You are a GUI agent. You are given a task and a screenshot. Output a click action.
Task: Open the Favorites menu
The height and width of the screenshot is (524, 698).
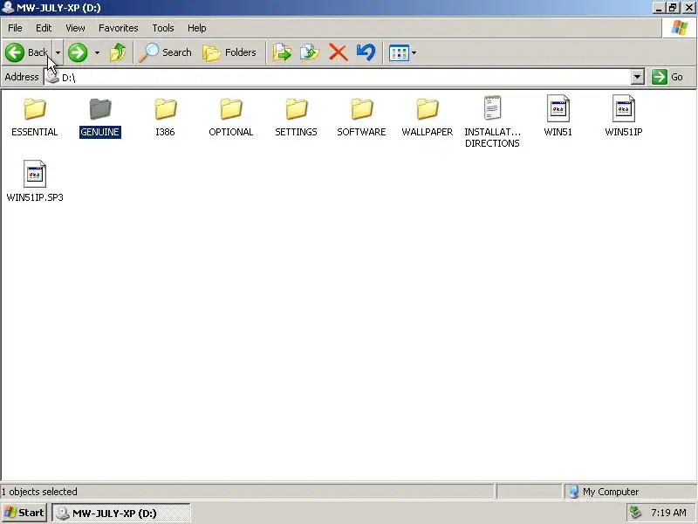(x=119, y=28)
